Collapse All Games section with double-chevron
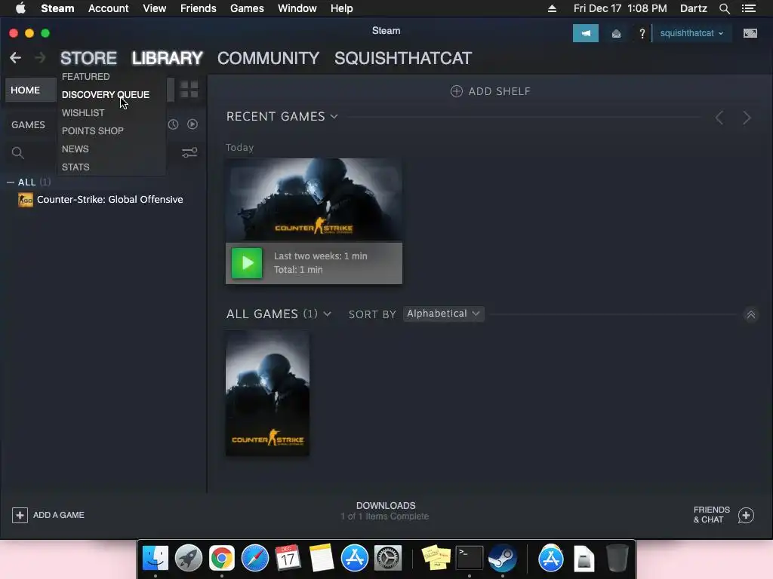 pos(750,314)
